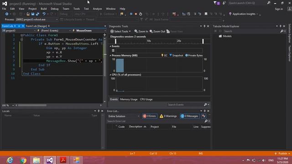This screenshot has height=164, width=292.
Task: Search icon in Error List search box
Action: tap(206, 121)
